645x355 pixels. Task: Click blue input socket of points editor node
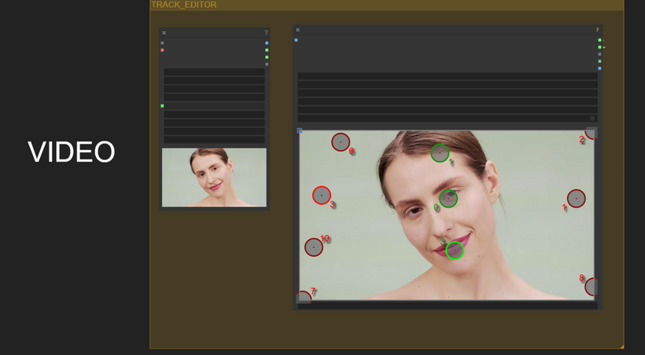[x=296, y=40]
